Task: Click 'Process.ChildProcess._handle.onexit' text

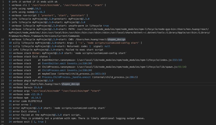Action: coord(66,77)
